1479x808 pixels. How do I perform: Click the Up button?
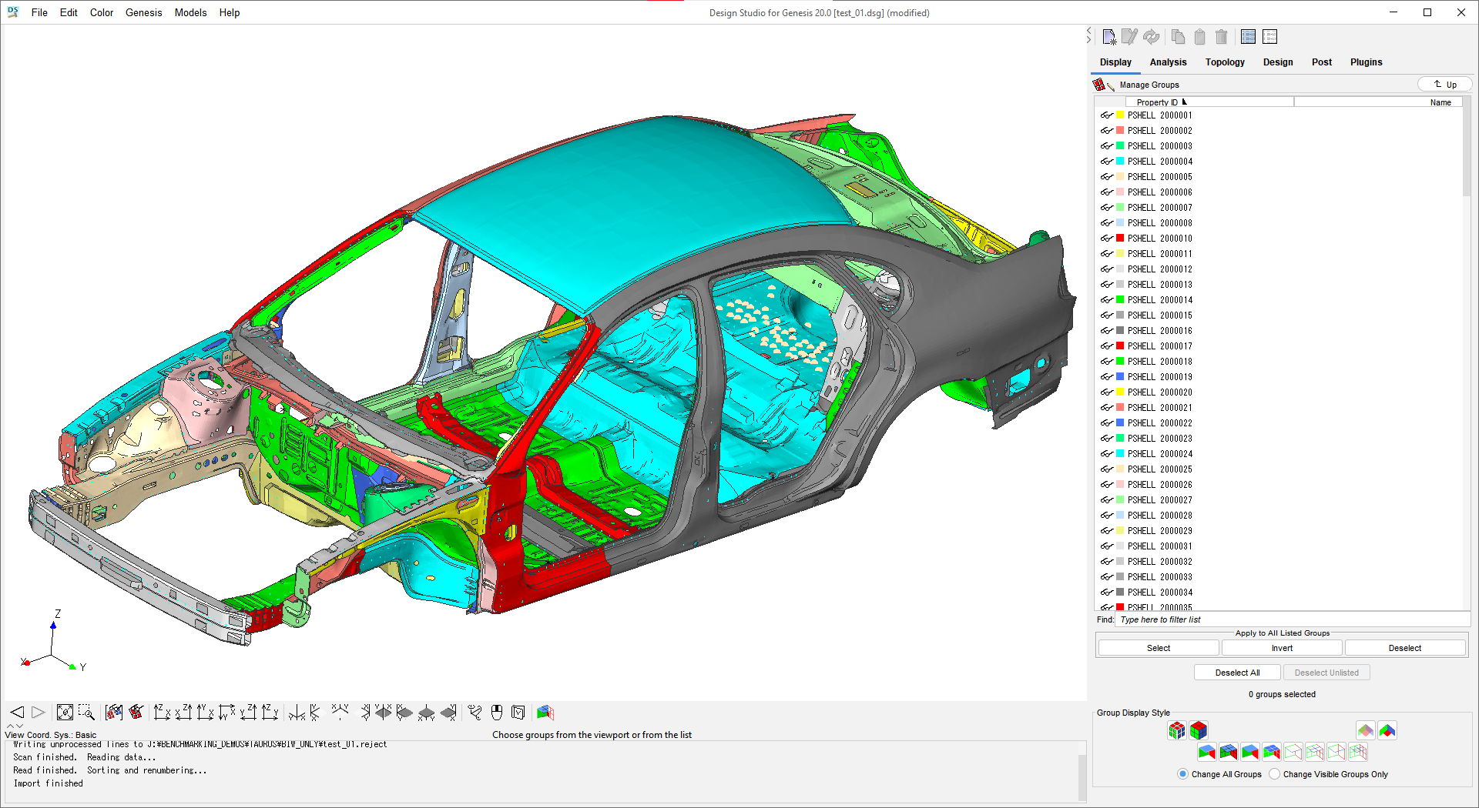pos(1444,85)
